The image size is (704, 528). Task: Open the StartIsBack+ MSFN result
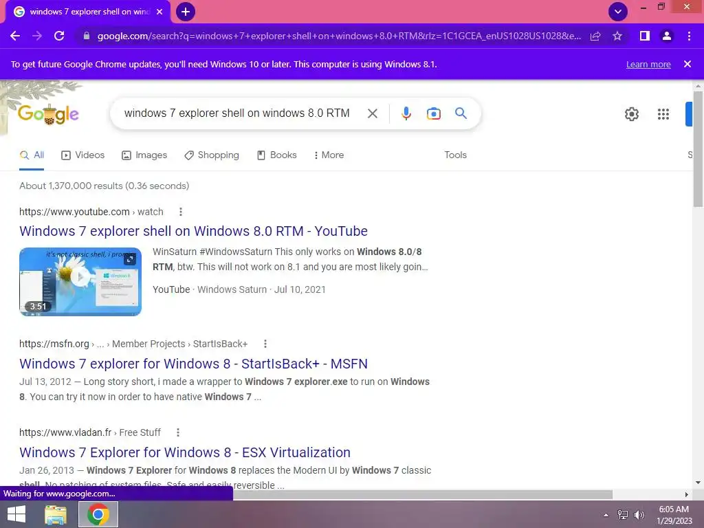193,364
